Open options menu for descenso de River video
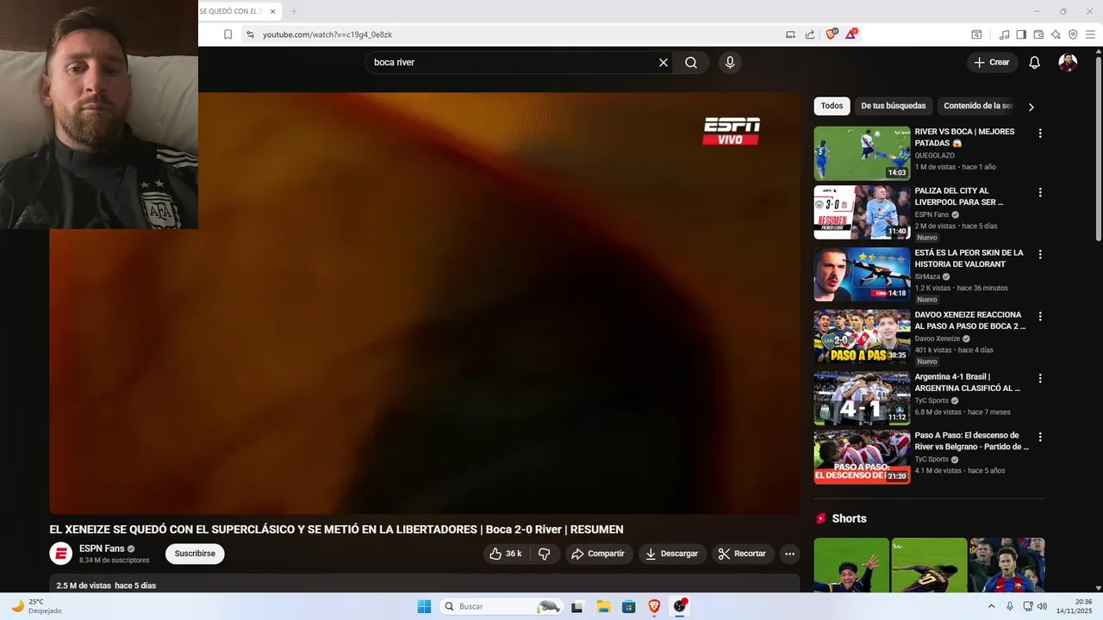 pos(1040,437)
